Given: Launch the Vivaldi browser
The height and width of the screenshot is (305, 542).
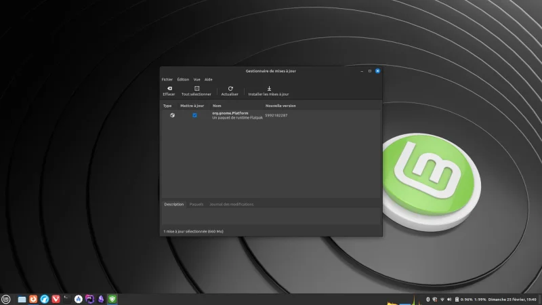Looking at the screenshot, I should point(56,299).
